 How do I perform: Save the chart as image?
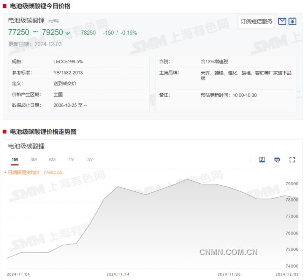(262, 160)
